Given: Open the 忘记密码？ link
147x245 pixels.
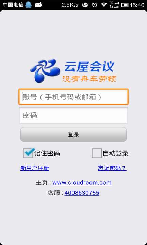Looking at the screenshot, I should click(x=112, y=168).
